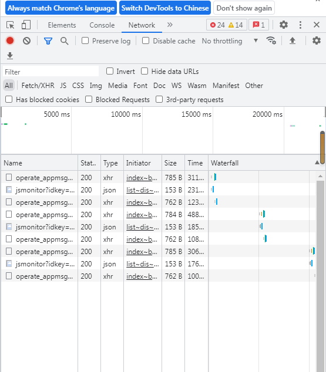Screen dimensions: 326x372
Task: Click Switch DevTools to Chinese button
Action: tap(165, 8)
